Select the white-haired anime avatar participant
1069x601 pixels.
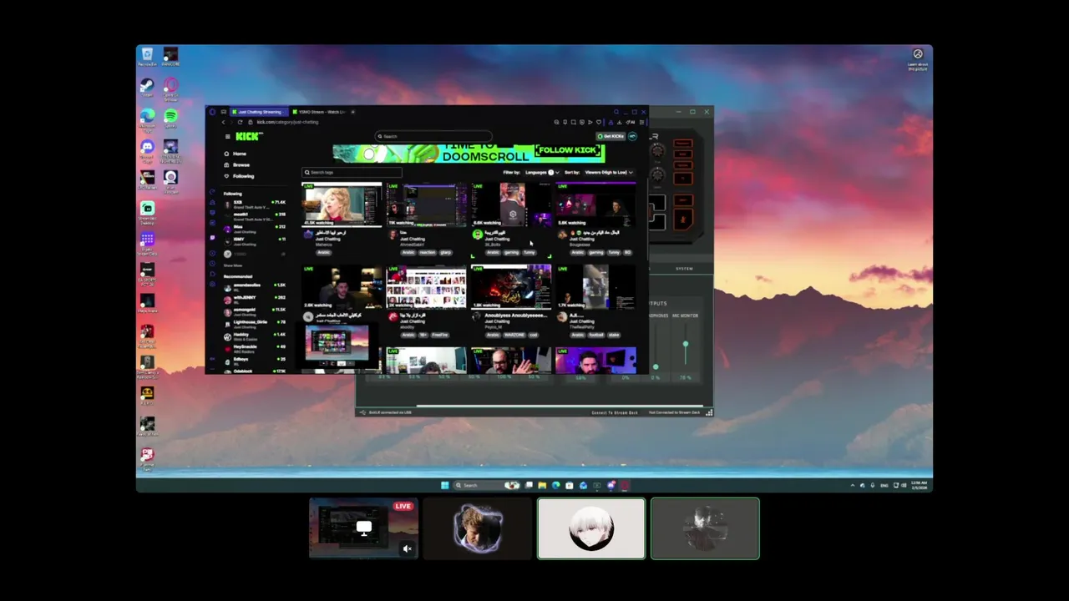click(591, 528)
